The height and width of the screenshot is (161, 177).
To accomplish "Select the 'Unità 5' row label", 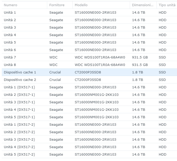I will pos(10,42).
